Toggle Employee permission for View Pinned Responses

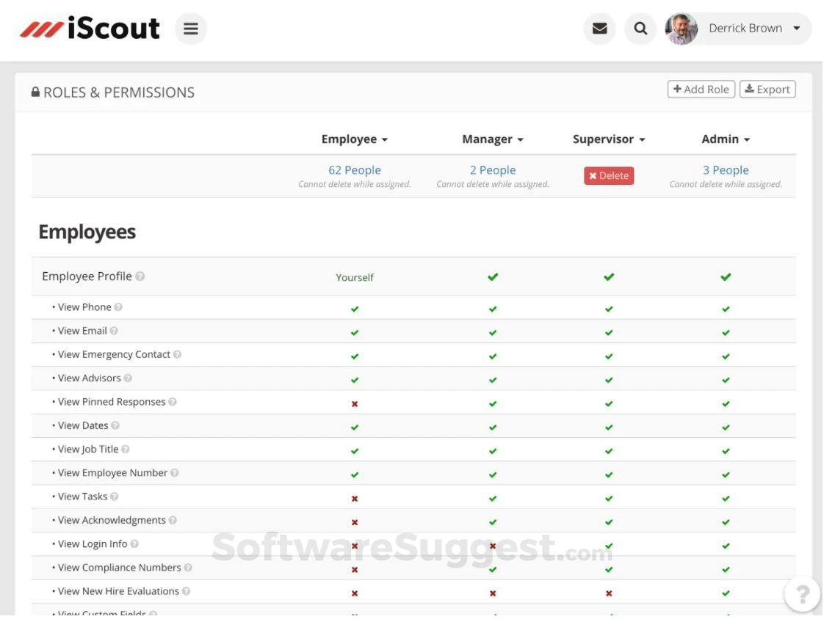point(355,403)
